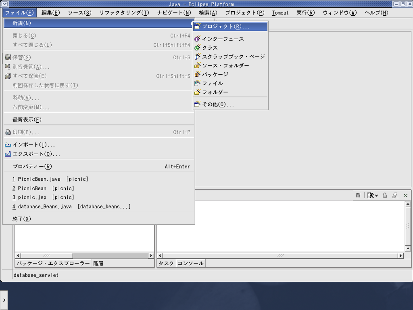Click the console scroll up arrow
Image resolution: width=413 pixels, height=310 pixels.
pyautogui.click(x=408, y=204)
